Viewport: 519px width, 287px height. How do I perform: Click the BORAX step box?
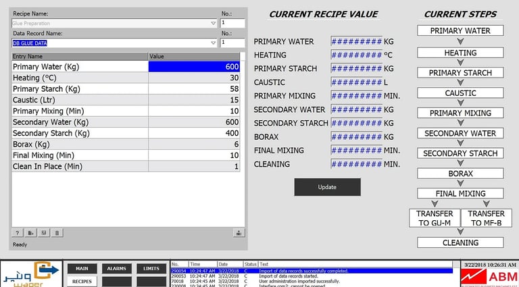[460, 174]
